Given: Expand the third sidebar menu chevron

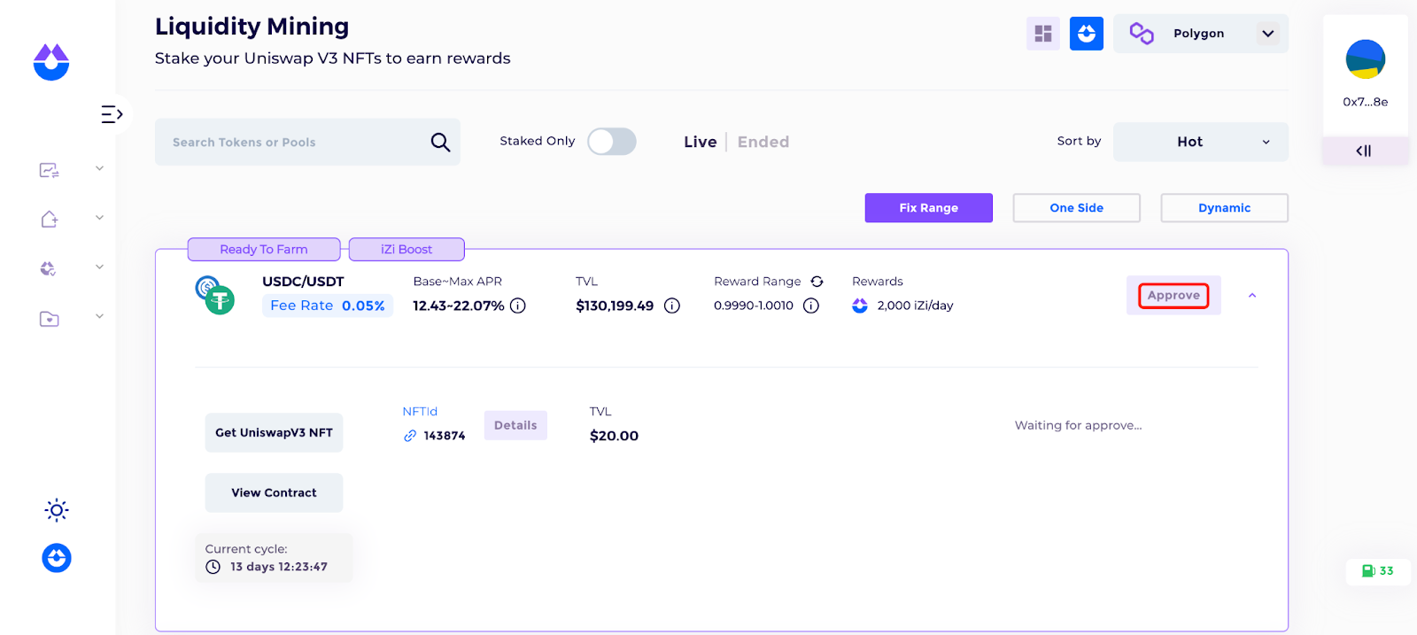Looking at the screenshot, I should (x=99, y=267).
